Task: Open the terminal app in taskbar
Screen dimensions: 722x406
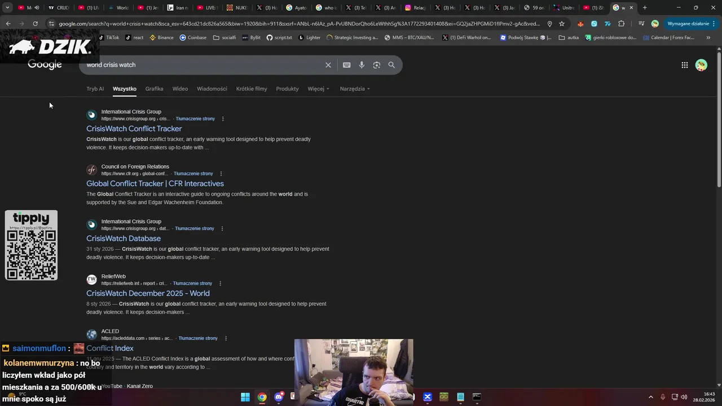Action: [477, 397]
